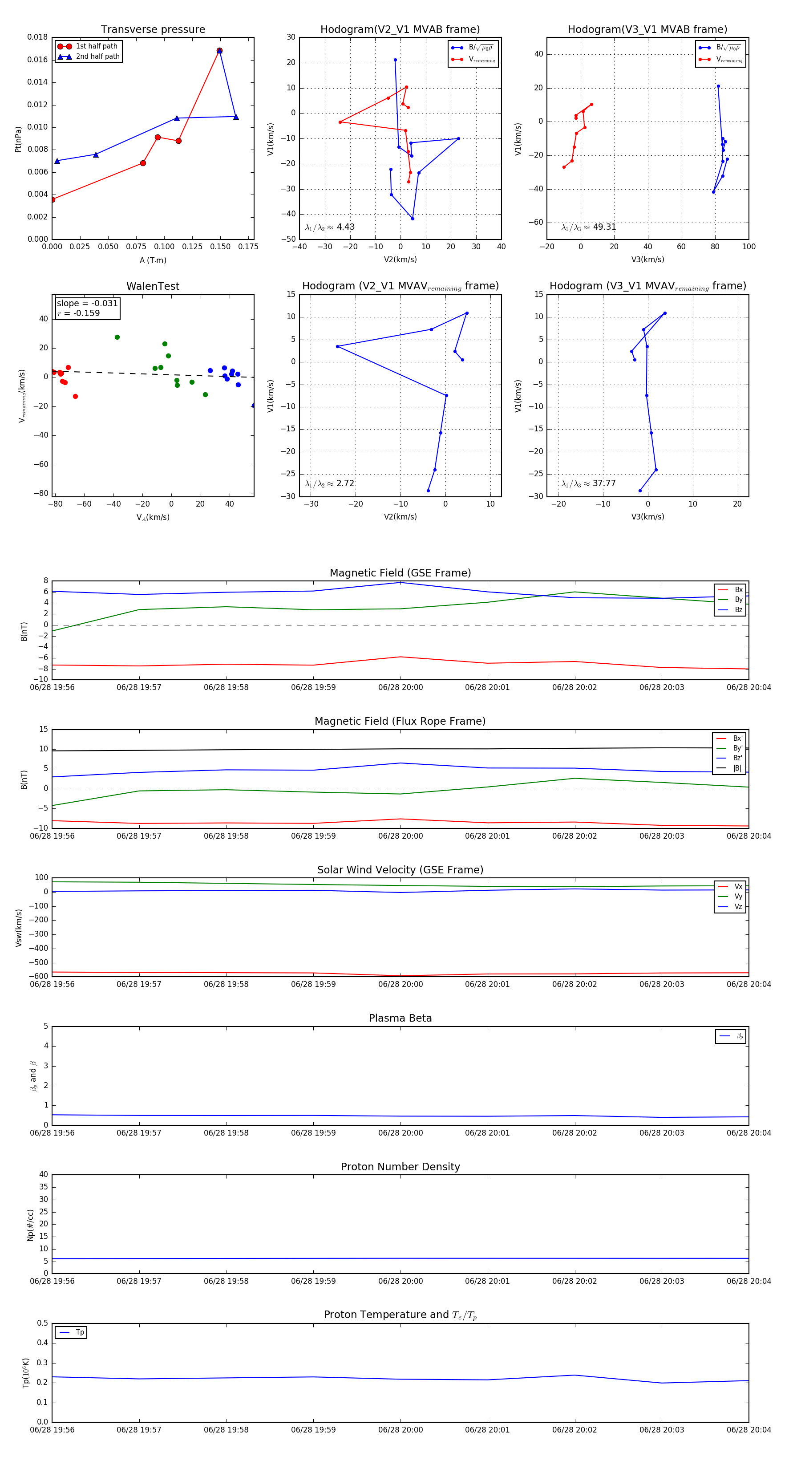This screenshot has height=1469, width=801.
Task: Click the 'Magnetic Field (Flux Rope Frame)' title
Action: [x=400, y=722]
